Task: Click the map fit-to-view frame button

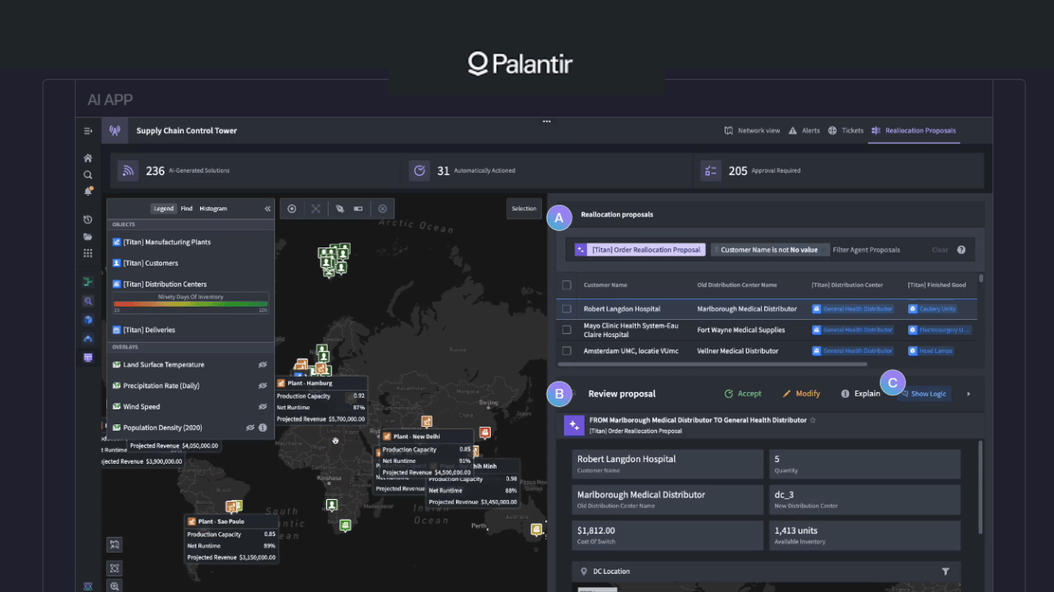Action: 114,568
